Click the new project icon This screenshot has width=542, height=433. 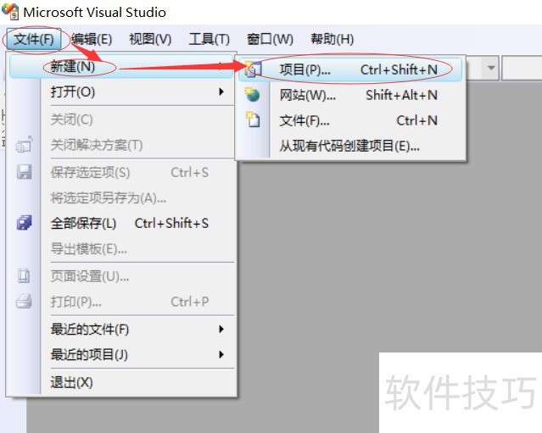click(x=252, y=69)
